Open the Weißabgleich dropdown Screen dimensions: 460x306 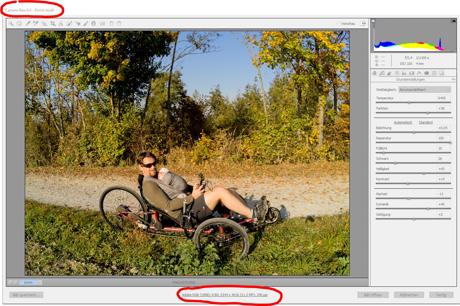point(424,89)
